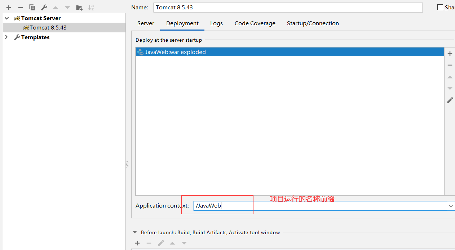Select the JavaWeb:war exploded list row
Viewport: 455px width, 250px height.
(290, 52)
